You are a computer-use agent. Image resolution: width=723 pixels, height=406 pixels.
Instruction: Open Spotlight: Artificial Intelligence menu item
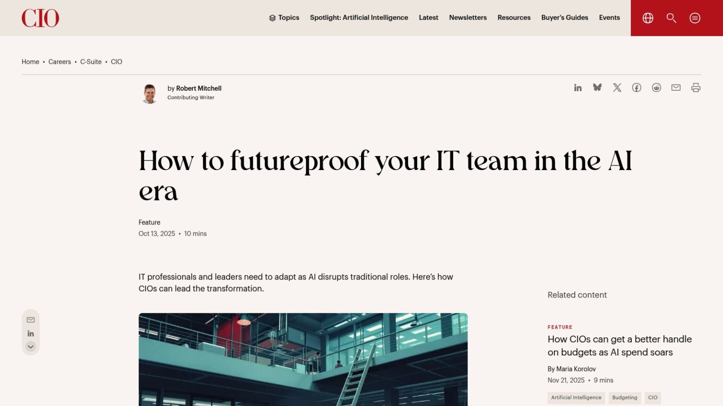(359, 18)
